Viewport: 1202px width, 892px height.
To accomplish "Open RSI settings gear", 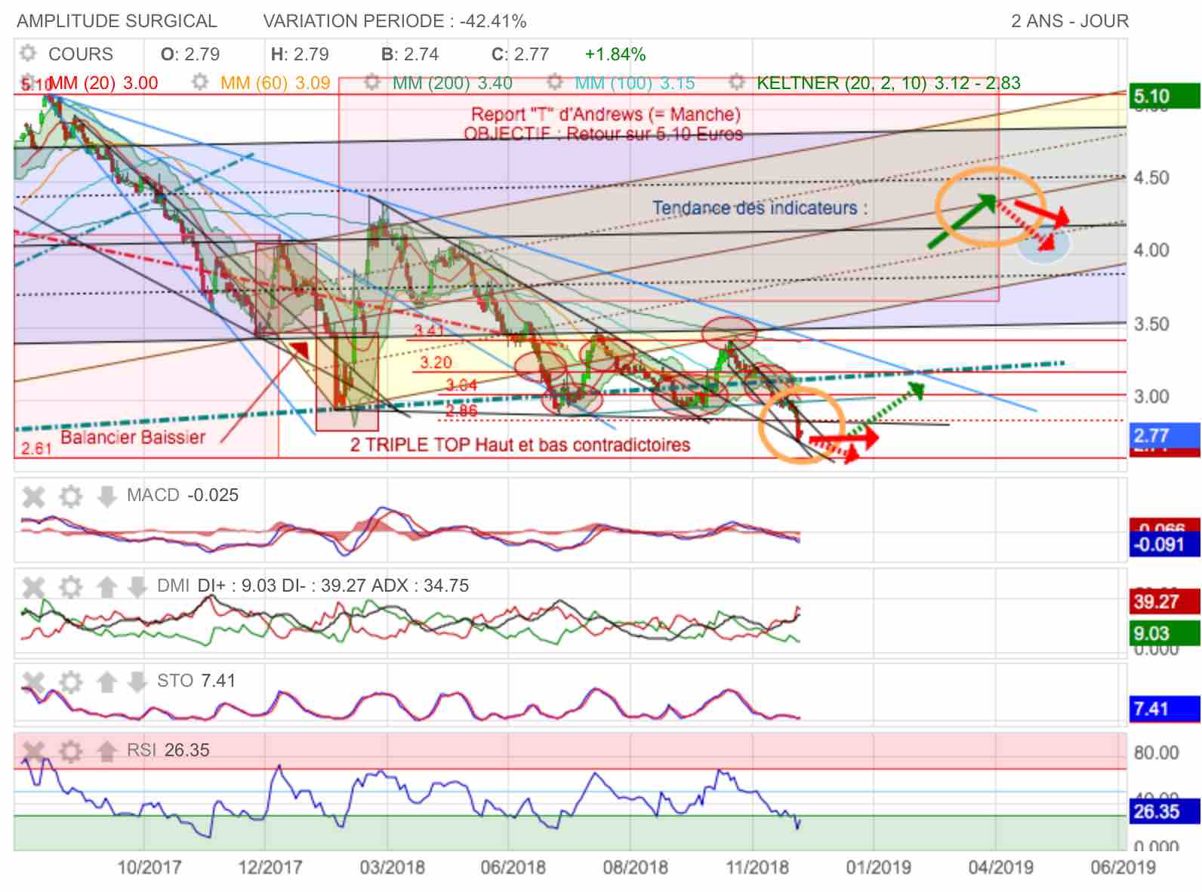I will pyautogui.click(x=70, y=751).
